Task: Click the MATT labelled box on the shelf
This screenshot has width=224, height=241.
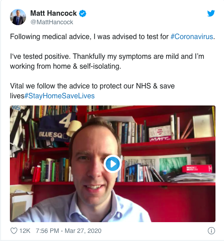Action: [160, 133]
